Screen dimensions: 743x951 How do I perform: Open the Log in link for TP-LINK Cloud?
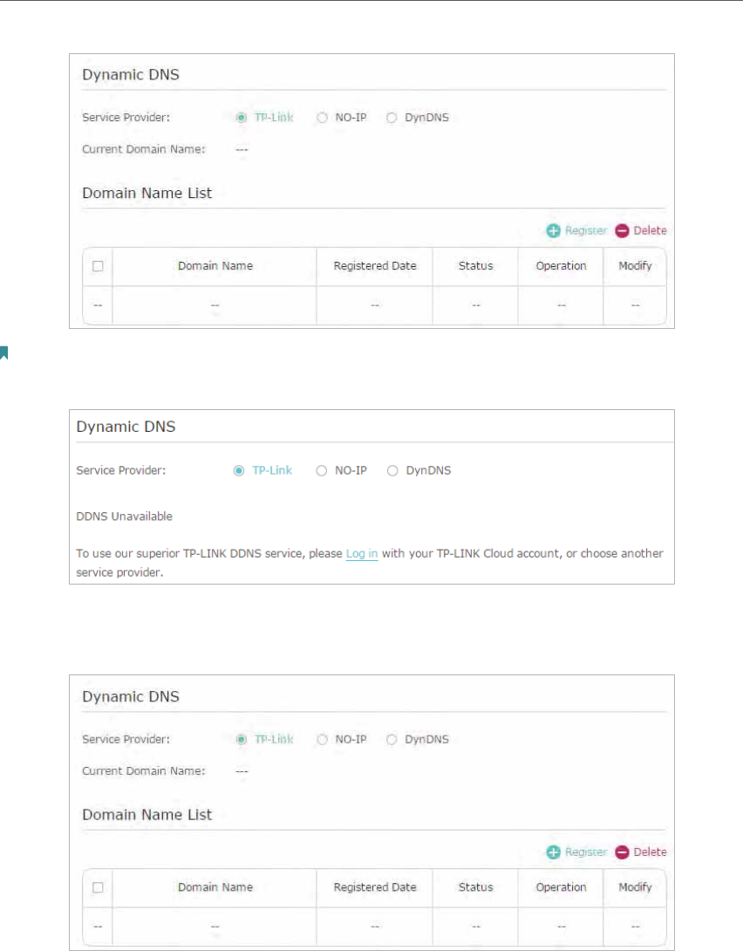point(362,554)
